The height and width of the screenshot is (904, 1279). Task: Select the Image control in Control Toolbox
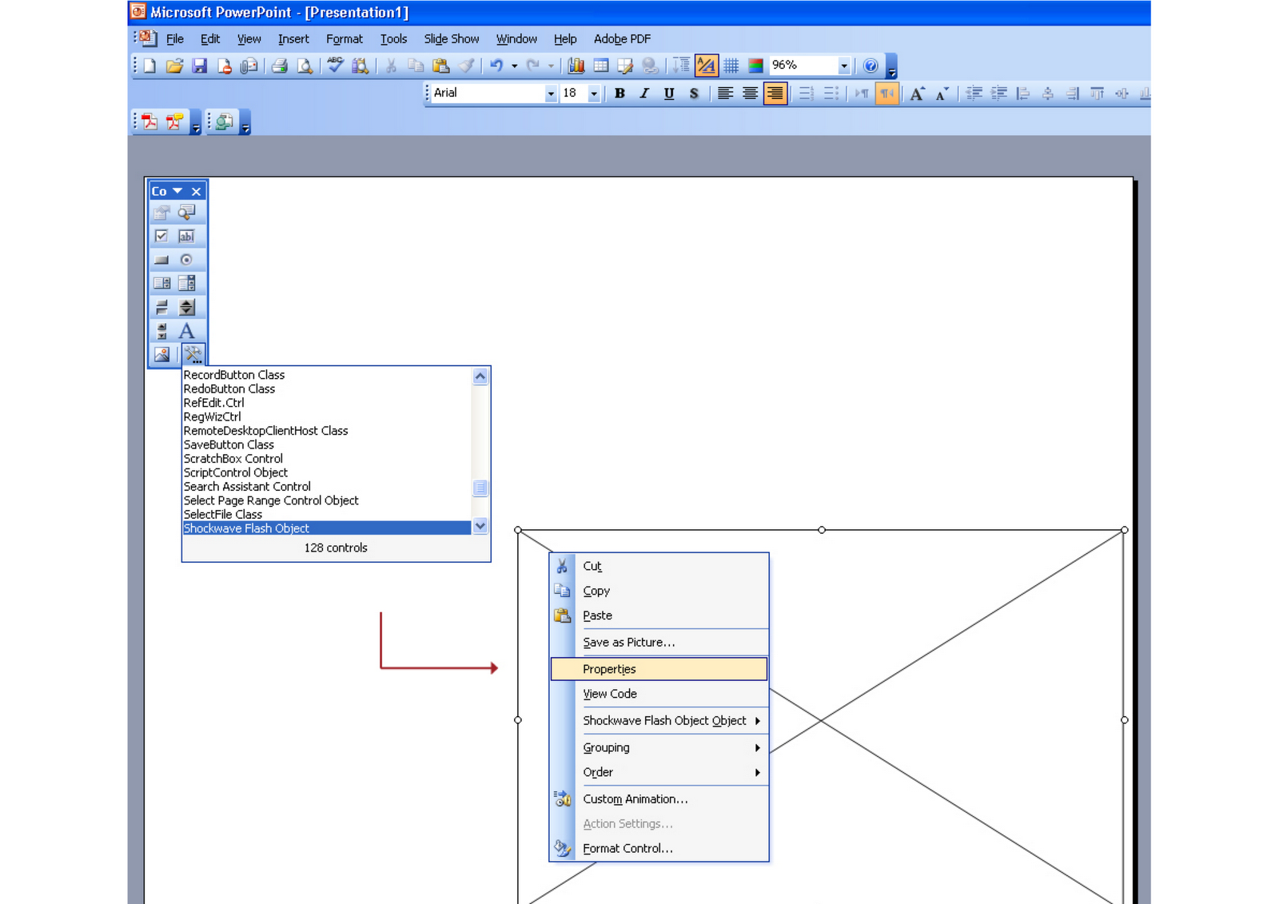[x=161, y=354]
